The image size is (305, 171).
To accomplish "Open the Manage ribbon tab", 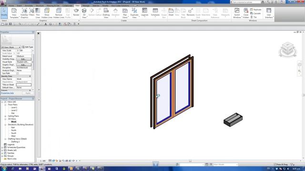I will tap(86, 6).
